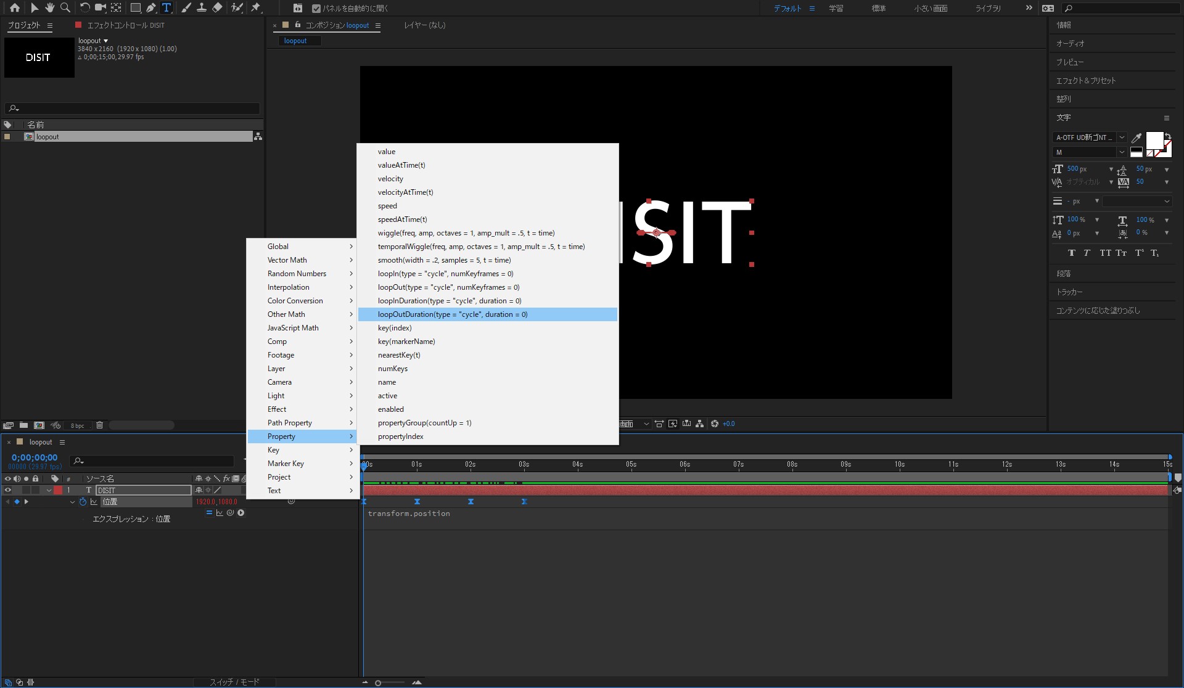Toggle the quality slash switch on DISIT layer
The image size is (1184, 688).
click(x=217, y=491)
